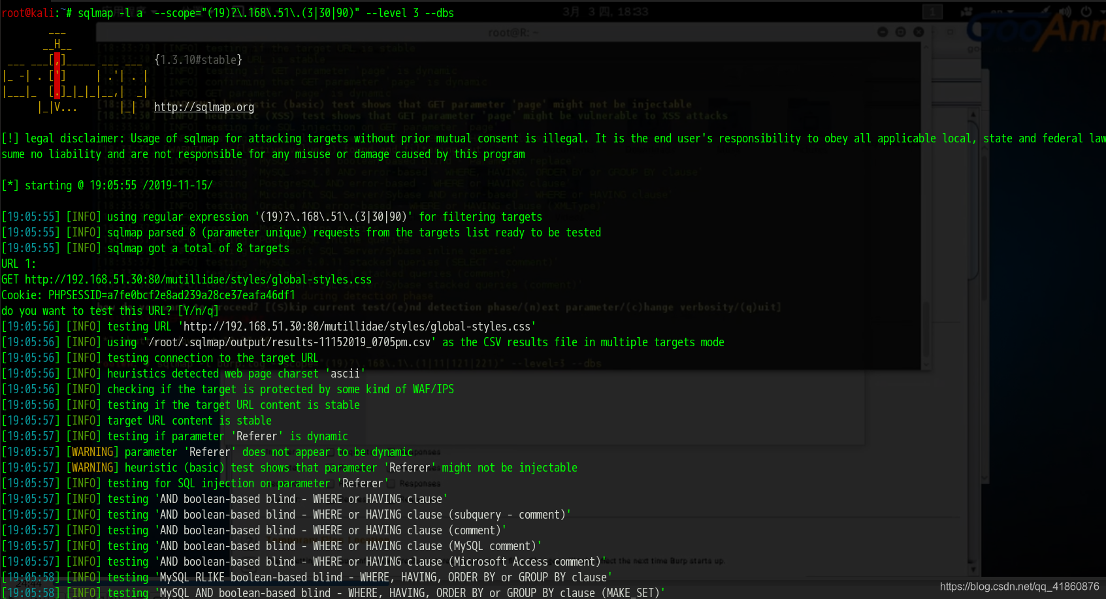Click the '(subquery - comment)' boolean-based blind line
Image resolution: width=1106 pixels, height=599 pixels.
click(x=286, y=515)
